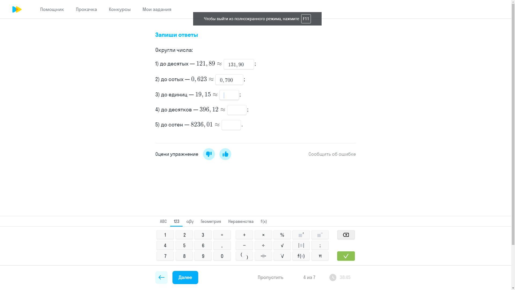Insert the parentheses template

pyautogui.click(x=244, y=256)
